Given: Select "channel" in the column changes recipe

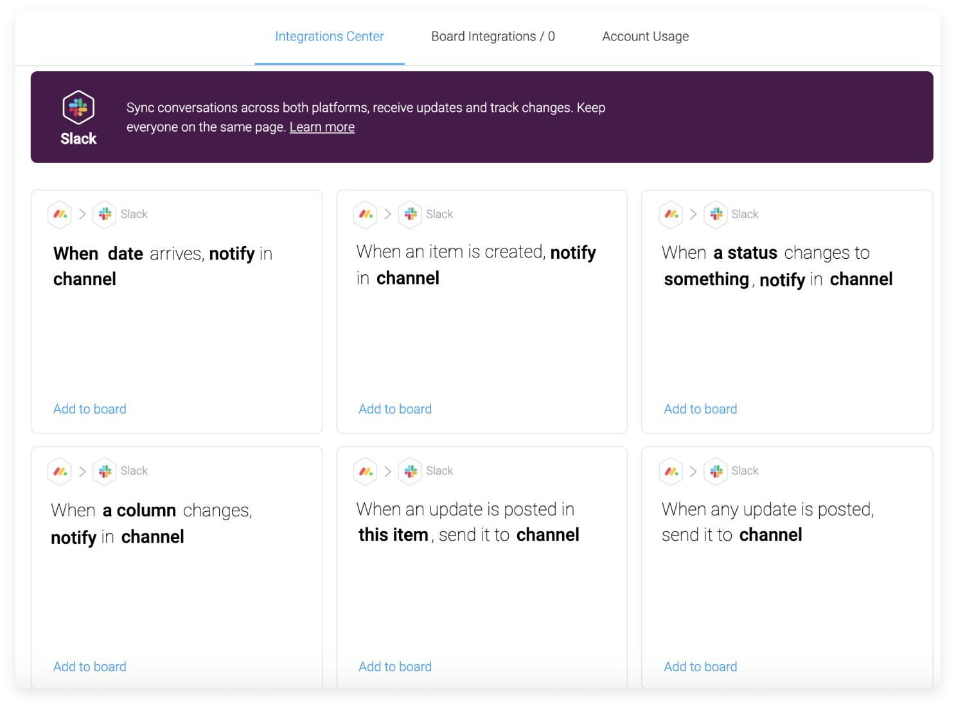Looking at the screenshot, I should [153, 537].
